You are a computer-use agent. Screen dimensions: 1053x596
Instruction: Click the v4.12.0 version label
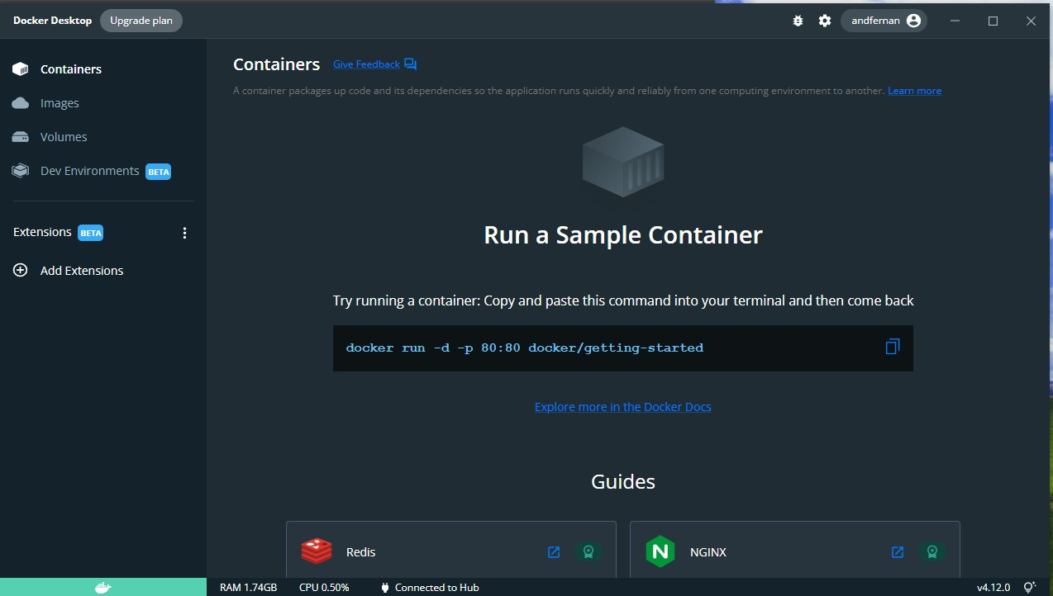click(x=993, y=588)
